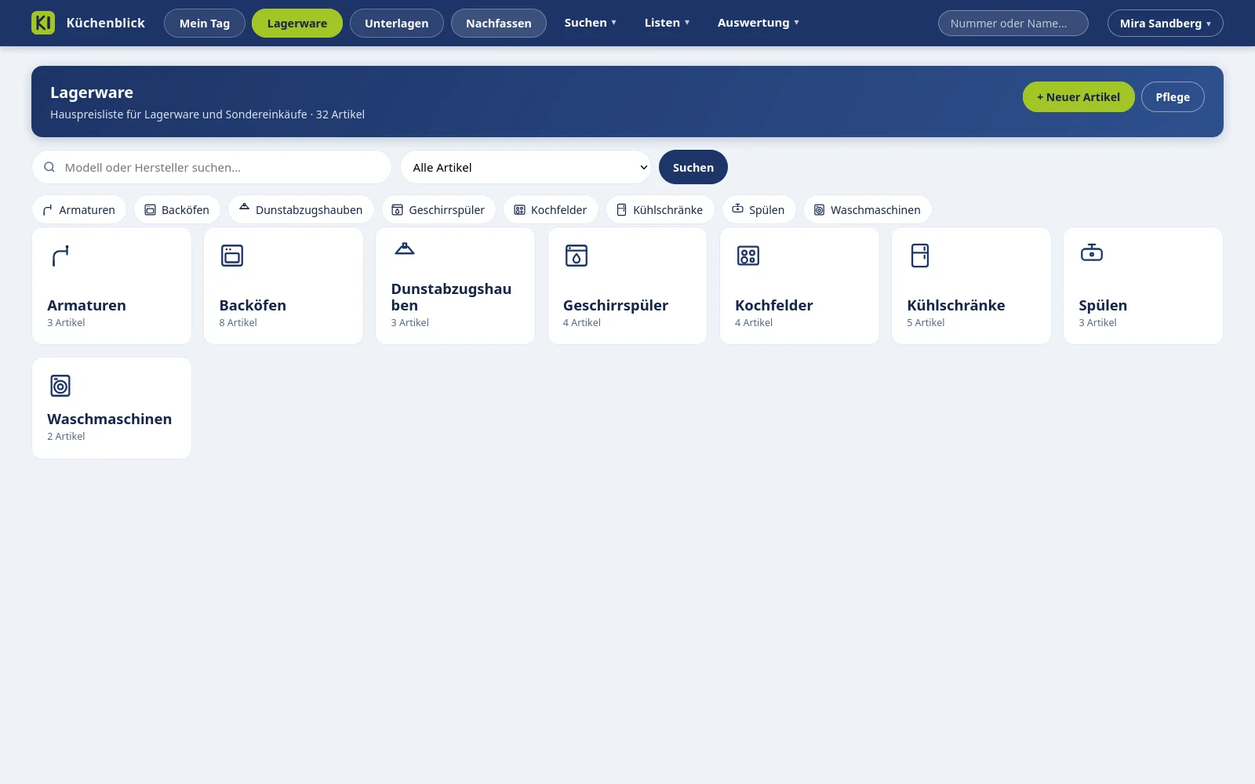Click the Küchenblick logo icon
1255x784 pixels.
[43, 23]
